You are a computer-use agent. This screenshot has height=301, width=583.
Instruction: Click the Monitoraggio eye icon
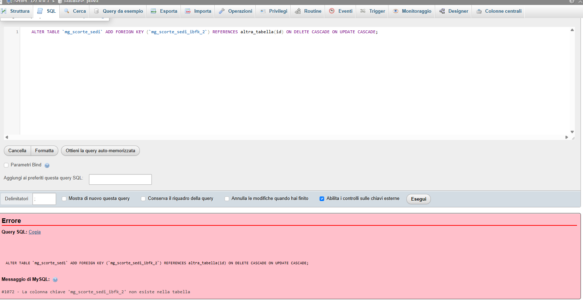395,11
